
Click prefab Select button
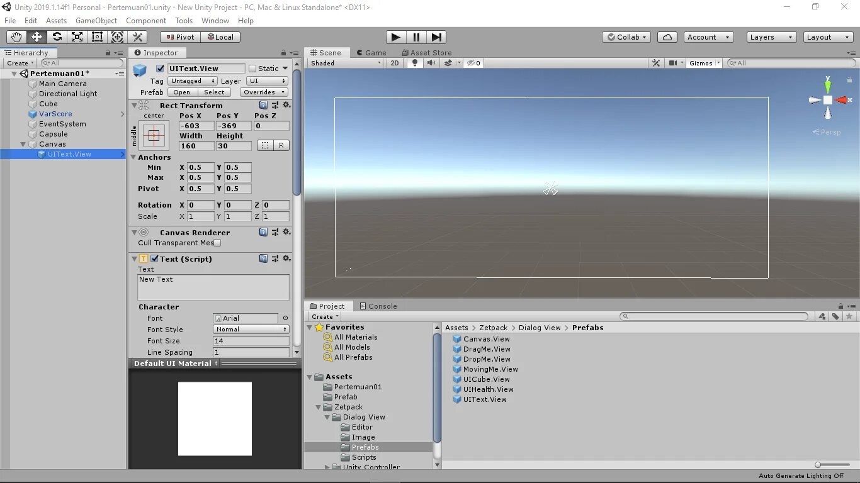point(214,92)
